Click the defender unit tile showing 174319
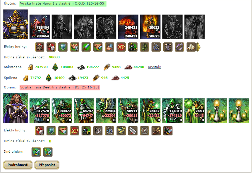The width and height of the screenshot is (252, 173). coord(172,110)
